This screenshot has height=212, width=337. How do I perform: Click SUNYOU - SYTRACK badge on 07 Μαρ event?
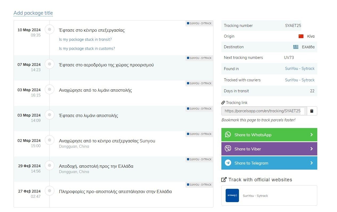199,58
